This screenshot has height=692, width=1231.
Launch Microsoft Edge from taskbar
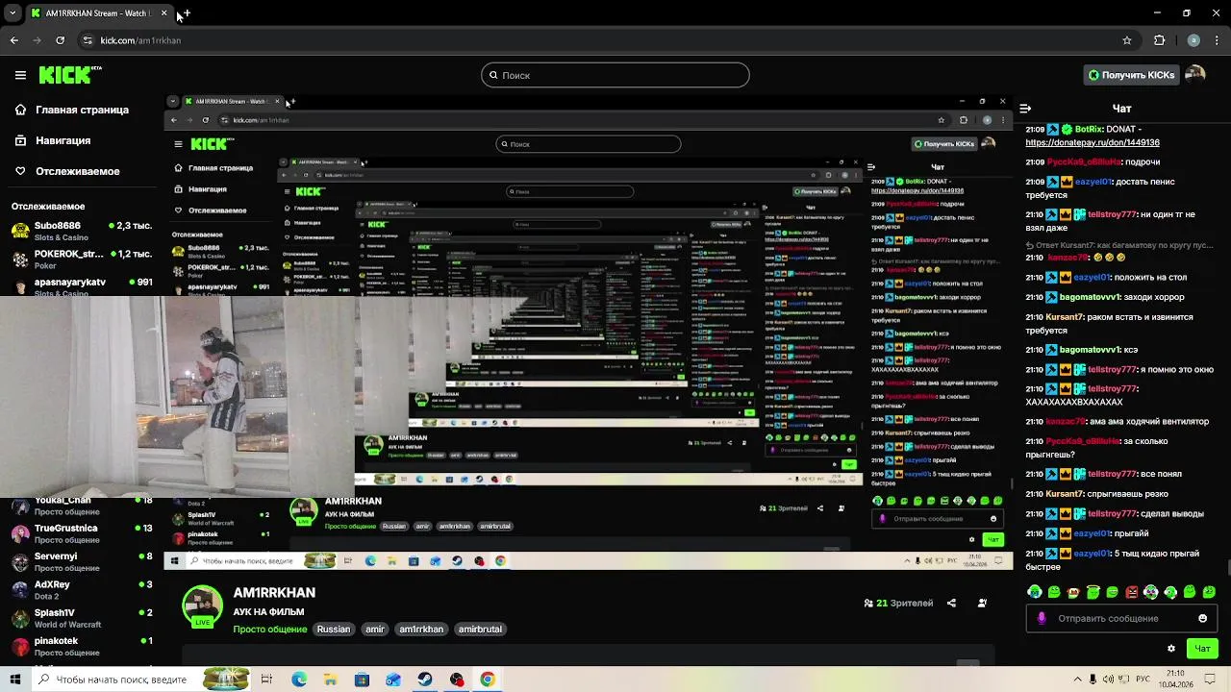[x=299, y=680]
